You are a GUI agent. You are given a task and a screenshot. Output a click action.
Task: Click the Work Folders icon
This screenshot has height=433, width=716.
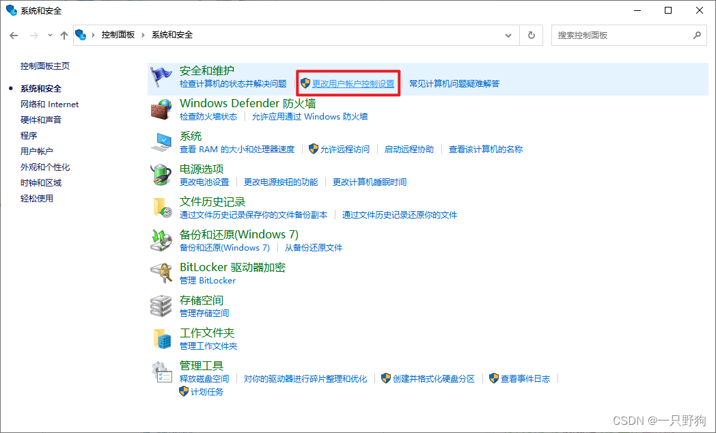(x=162, y=339)
